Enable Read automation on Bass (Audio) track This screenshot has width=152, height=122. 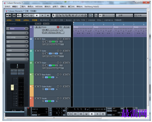pyautogui.click(x=65, y=75)
